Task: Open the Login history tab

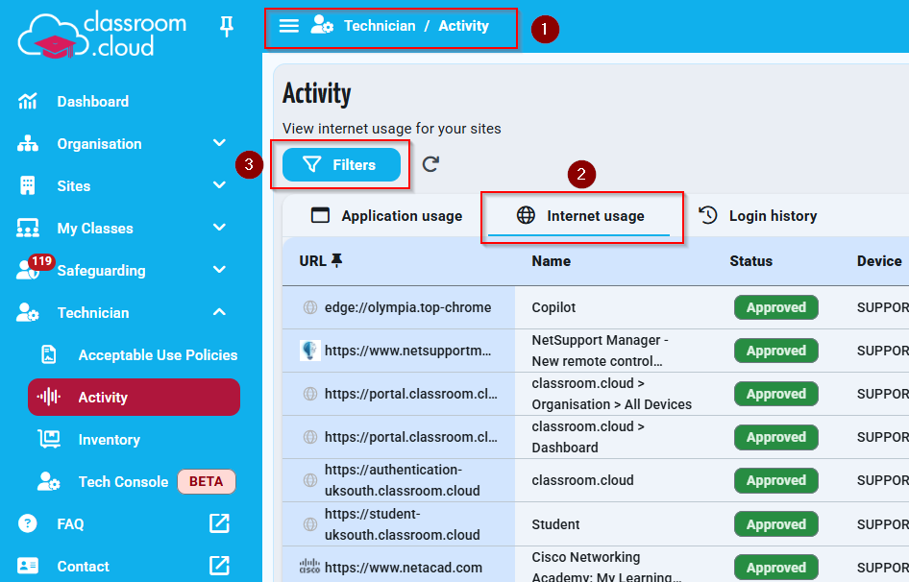Action: click(758, 216)
